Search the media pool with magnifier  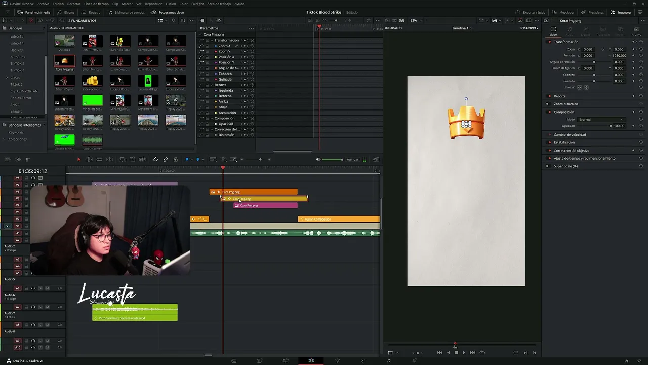point(174,21)
